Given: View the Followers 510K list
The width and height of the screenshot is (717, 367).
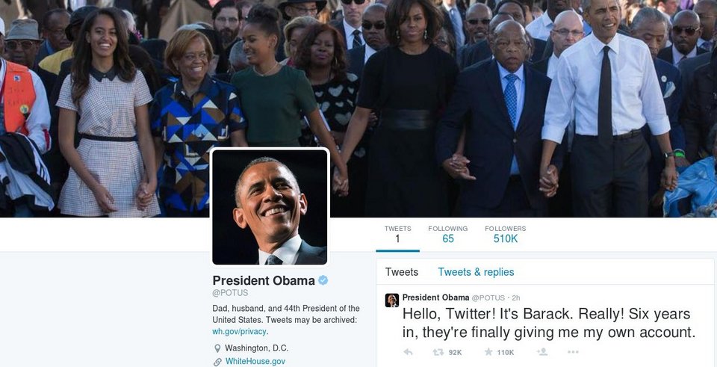Looking at the screenshot, I should pos(506,234).
